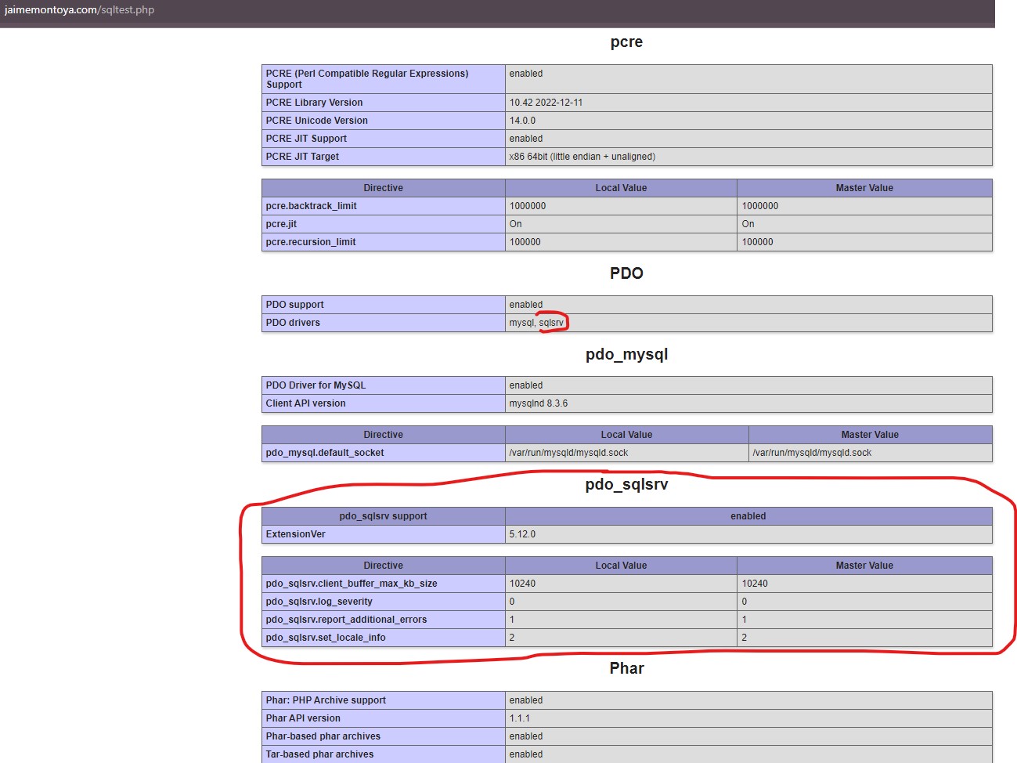Select pcre.backtrack_limit local value 1000000
1017x763 pixels.
click(528, 206)
